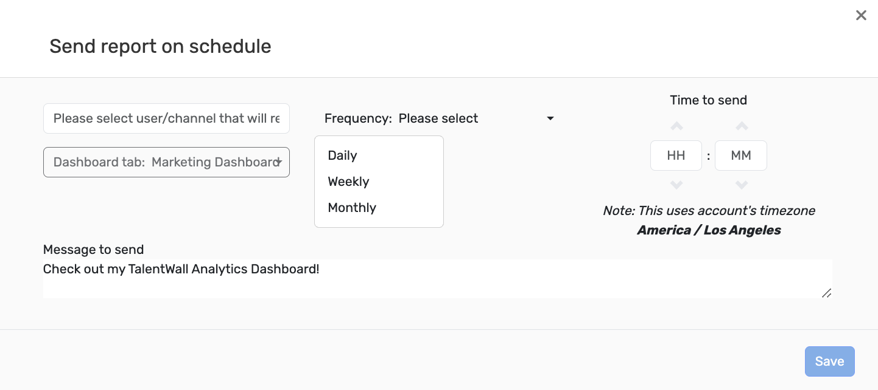Select Daily from the frequency list
Image resolution: width=878 pixels, height=390 pixels.
[x=342, y=156]
